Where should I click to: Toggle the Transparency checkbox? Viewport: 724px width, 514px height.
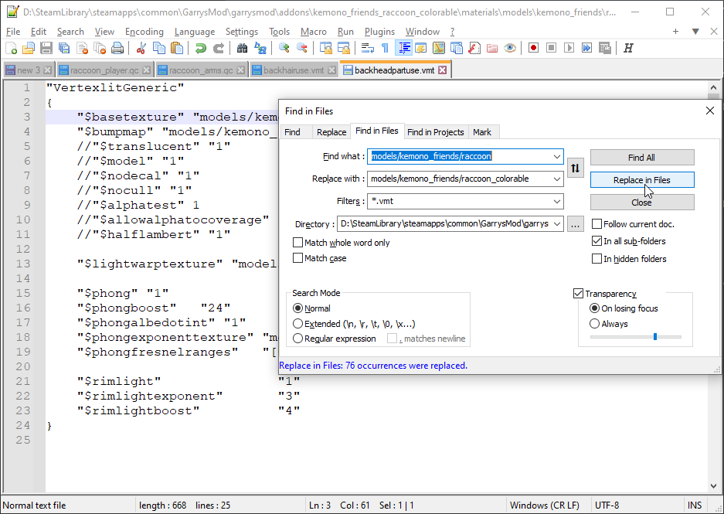(605, 294)
